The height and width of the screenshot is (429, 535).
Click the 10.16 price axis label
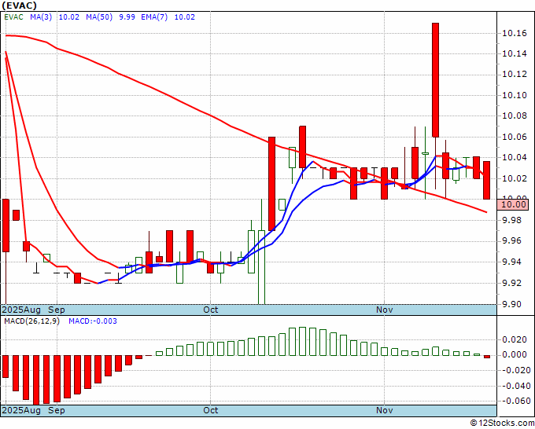click(x=515, y=33)
